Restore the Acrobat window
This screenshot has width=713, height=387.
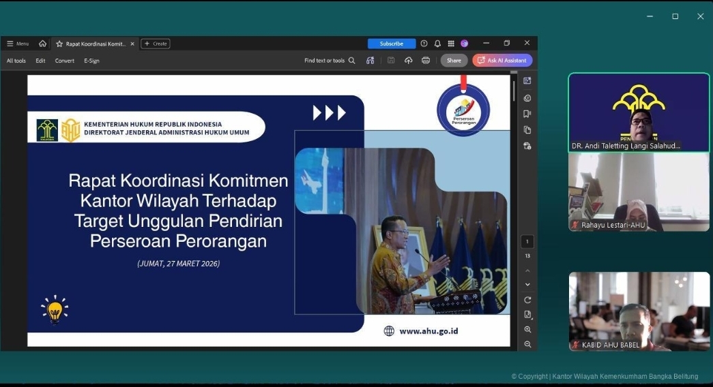(506, 43)
